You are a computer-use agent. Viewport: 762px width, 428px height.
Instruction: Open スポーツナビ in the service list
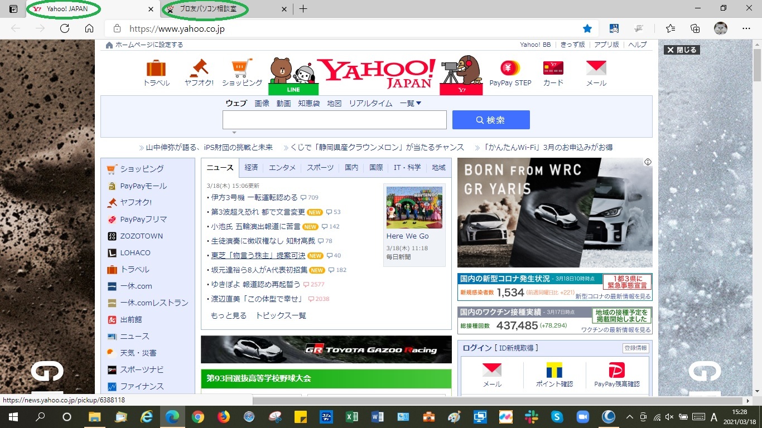pyautogui.click(x=142, y=369)
